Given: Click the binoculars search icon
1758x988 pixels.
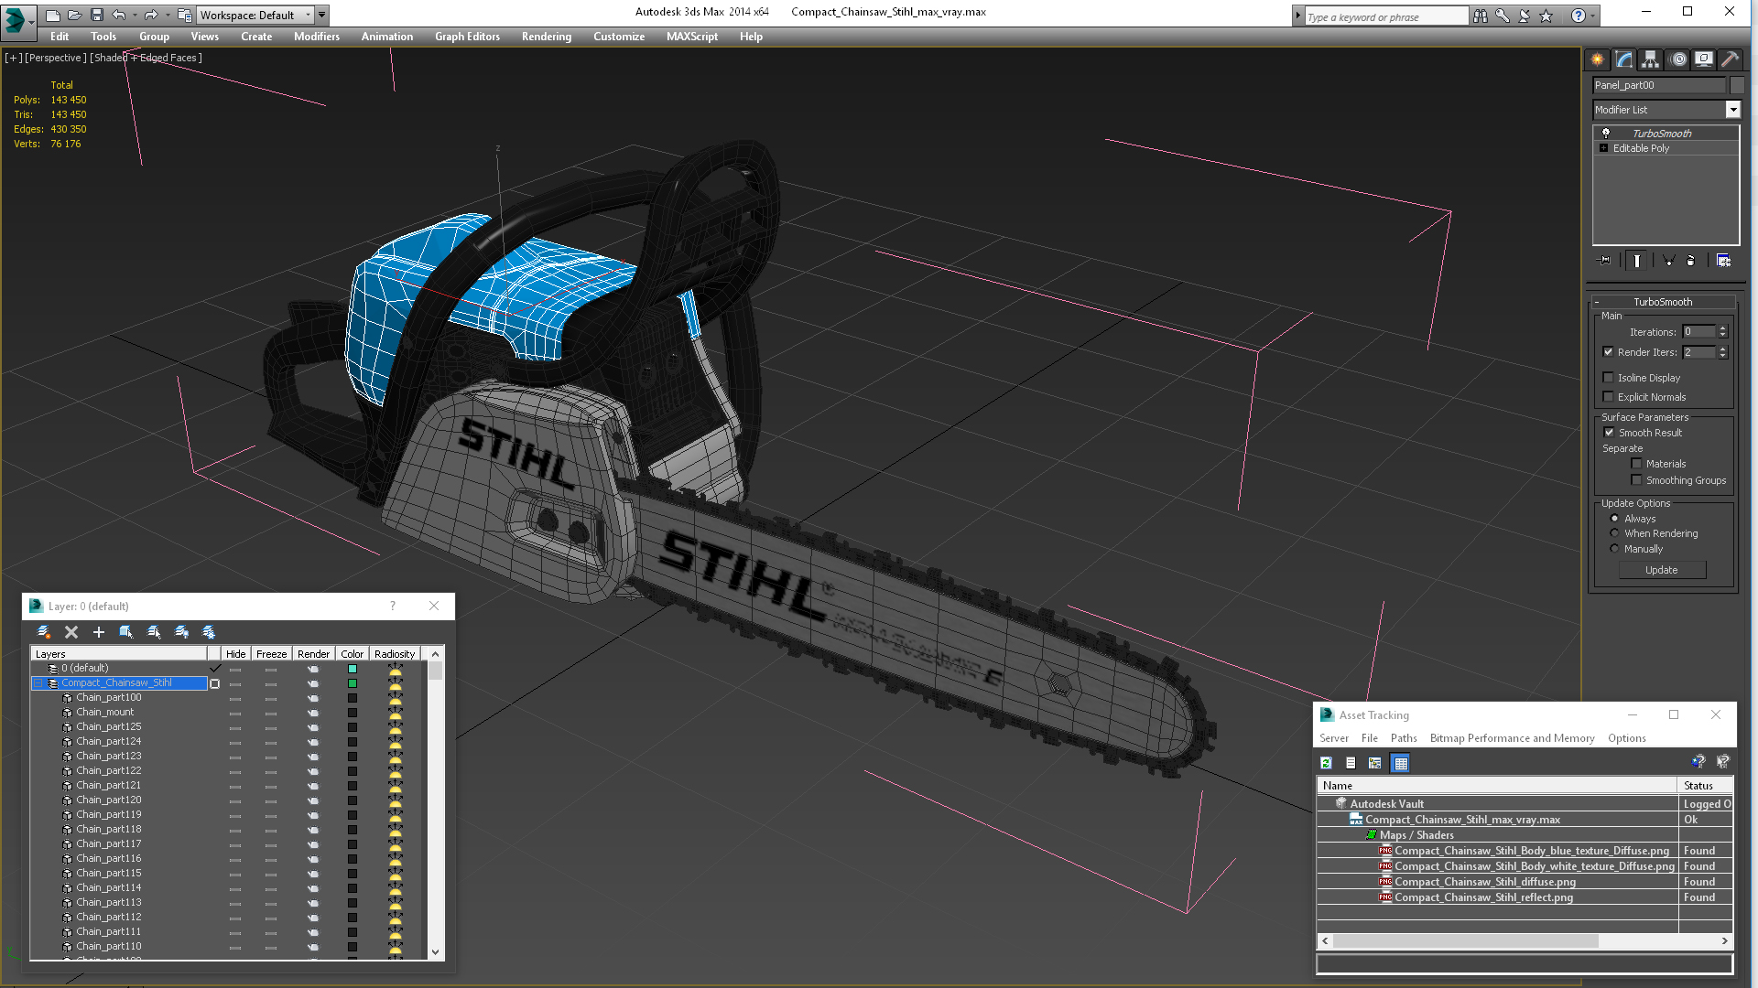Looking at the screenshot, I should coord(1481,16).
